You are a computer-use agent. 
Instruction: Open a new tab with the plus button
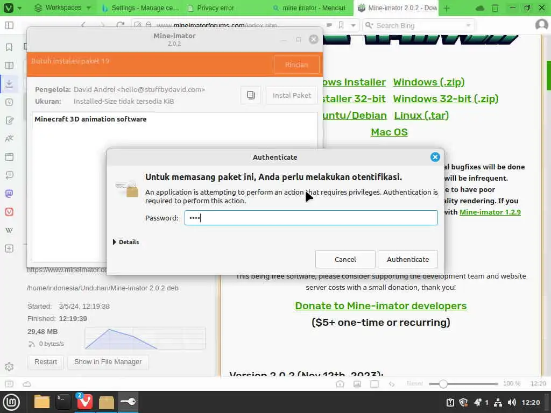pyautogui.click(x=447, y=8)
